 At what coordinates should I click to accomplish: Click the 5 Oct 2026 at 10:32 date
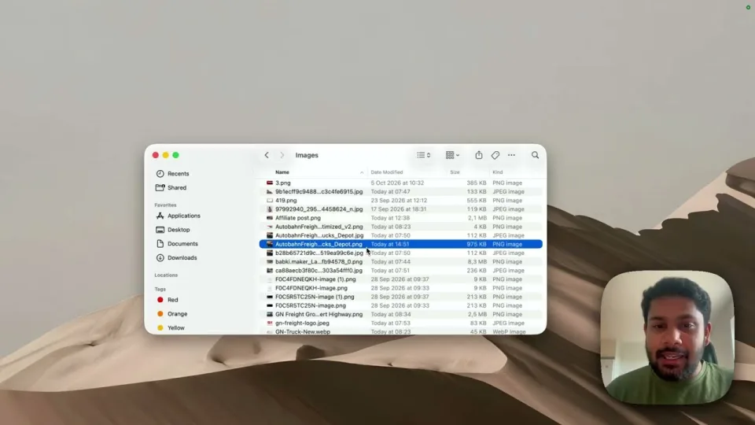tap(397, 183)
